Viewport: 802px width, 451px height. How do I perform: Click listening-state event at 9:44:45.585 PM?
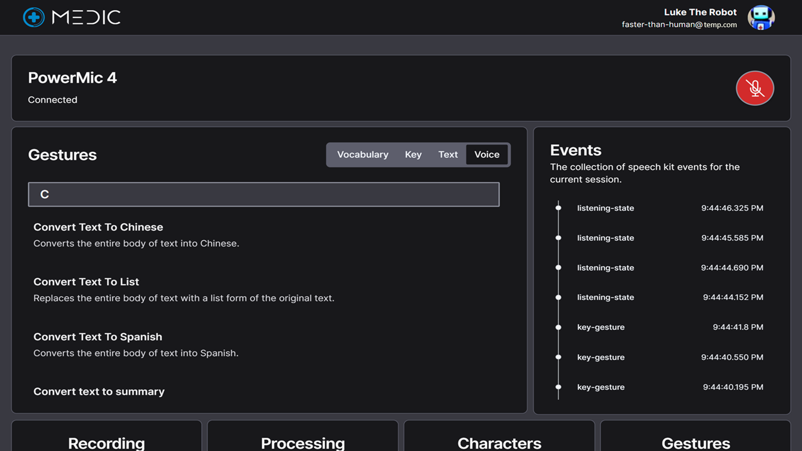(x=605, y=238)
